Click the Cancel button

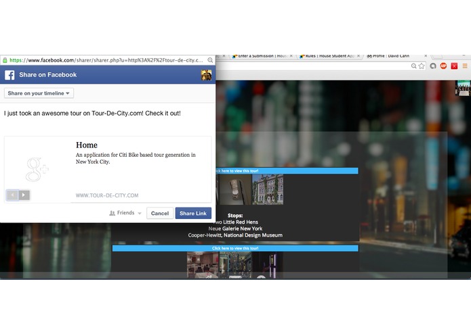click(x=160, y=213)
